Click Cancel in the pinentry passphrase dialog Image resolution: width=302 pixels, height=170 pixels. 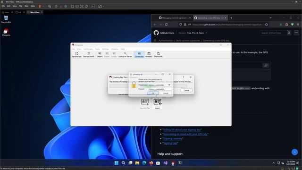click(x=166, y=93)
